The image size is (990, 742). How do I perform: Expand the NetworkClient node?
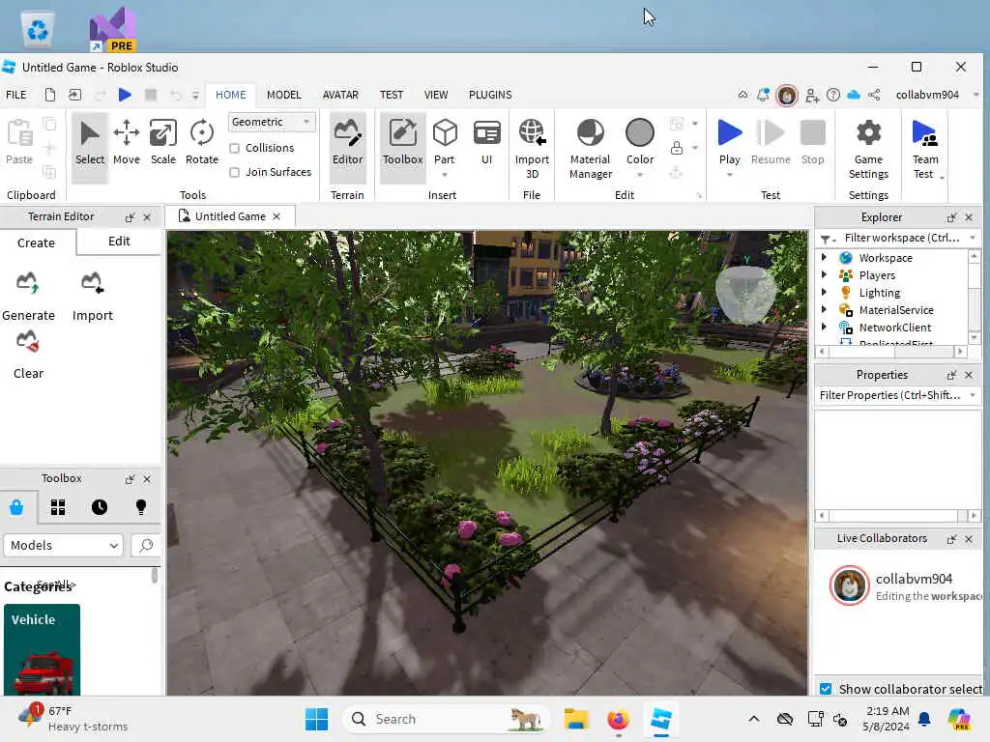click(x=824, y=327)
